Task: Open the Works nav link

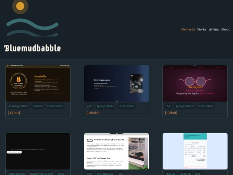Action: 202,29
